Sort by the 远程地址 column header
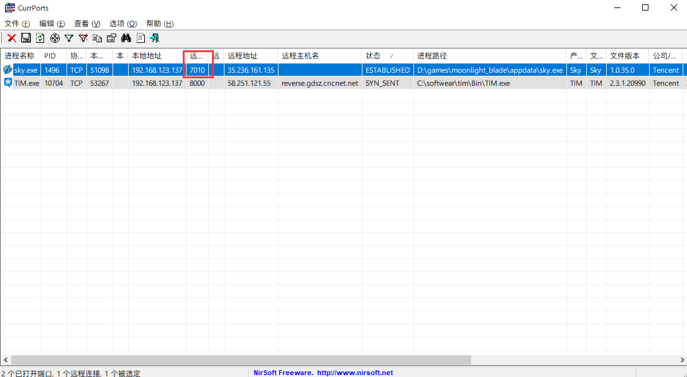Viewport: 687px width, 377px height. pos(251,56)
